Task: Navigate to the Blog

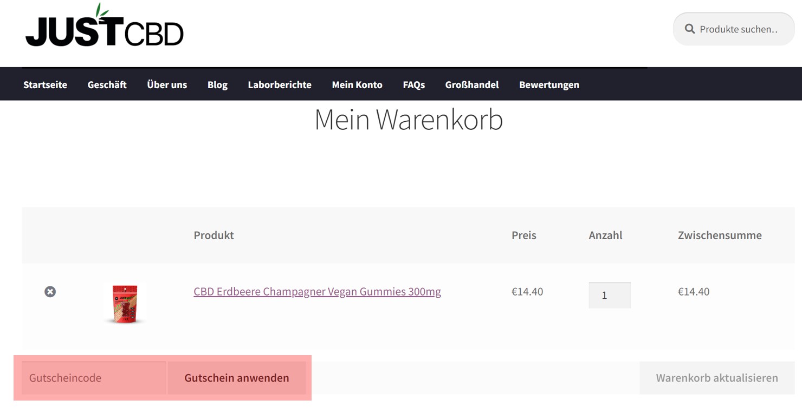Action: pyautogui.click(x=217, y=84)
